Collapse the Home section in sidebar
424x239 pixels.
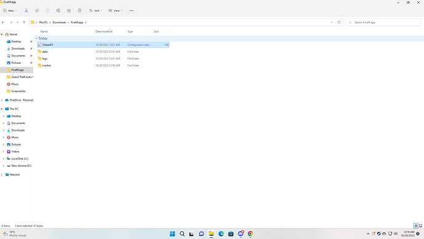point(2,34)
